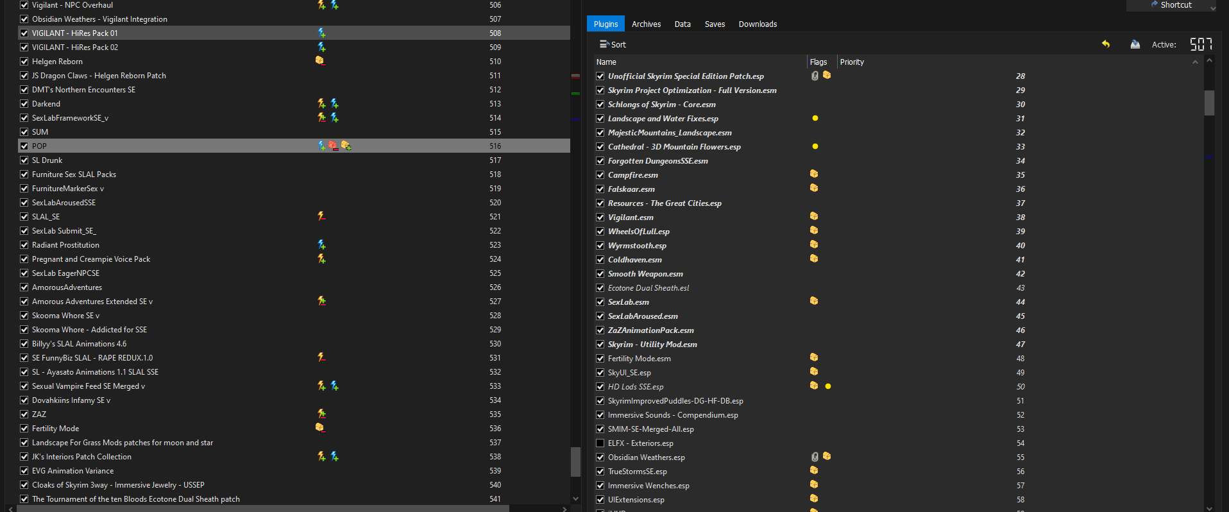Select the Forgotten DungeonsSSE.esm plugin row
This screenshot has height=512, width=1229.
click(x=898, y=161)
